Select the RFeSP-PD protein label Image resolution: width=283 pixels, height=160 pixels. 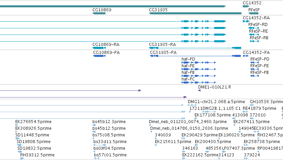tap(260, 59)
